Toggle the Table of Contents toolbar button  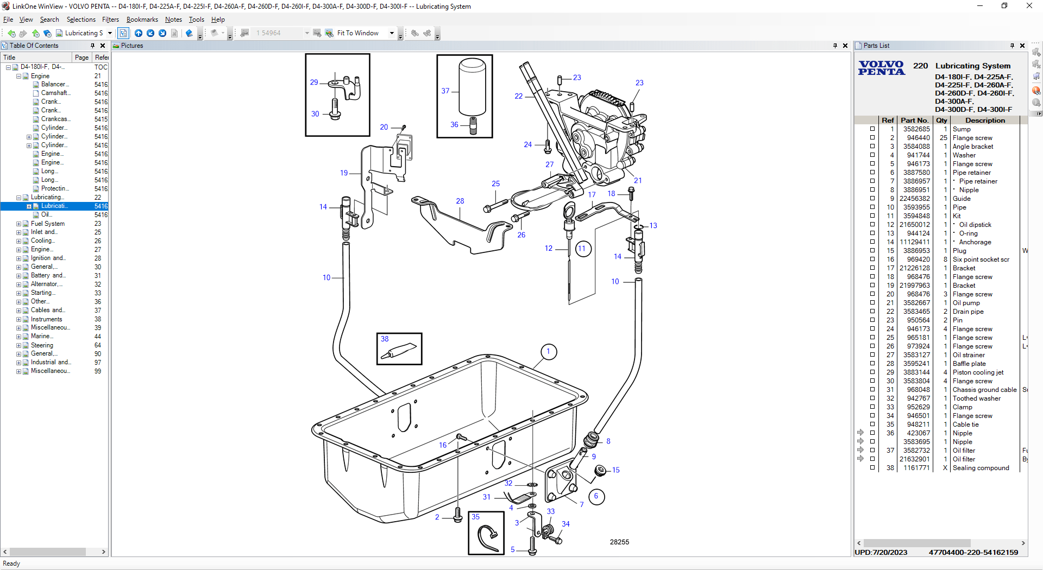123,33
